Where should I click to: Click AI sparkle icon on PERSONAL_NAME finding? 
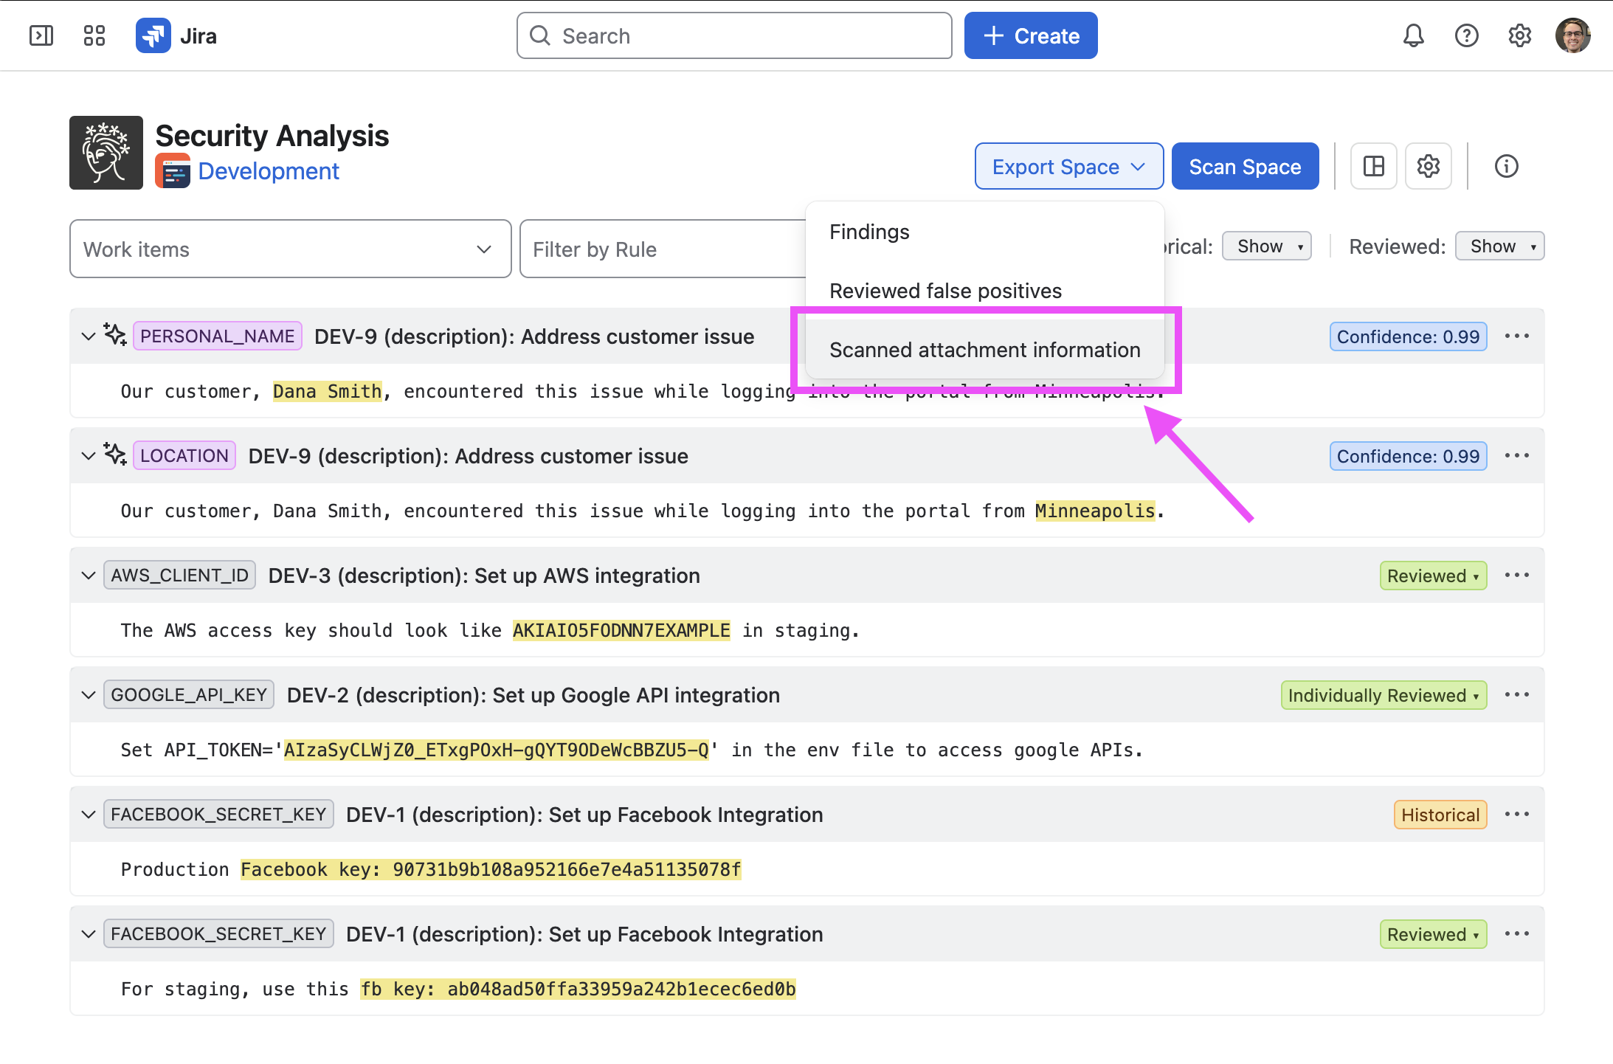tap(115, 335)
